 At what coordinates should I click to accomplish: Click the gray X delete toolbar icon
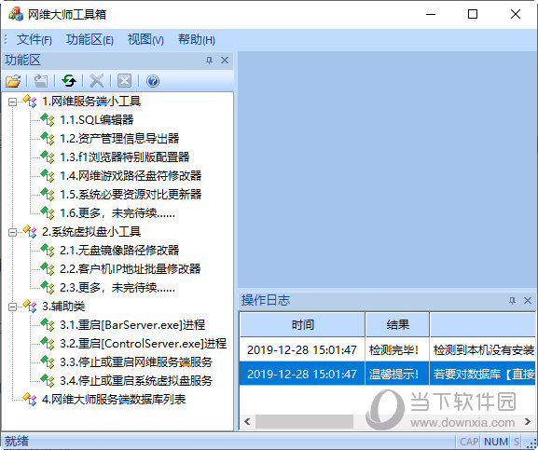[96, 81]
